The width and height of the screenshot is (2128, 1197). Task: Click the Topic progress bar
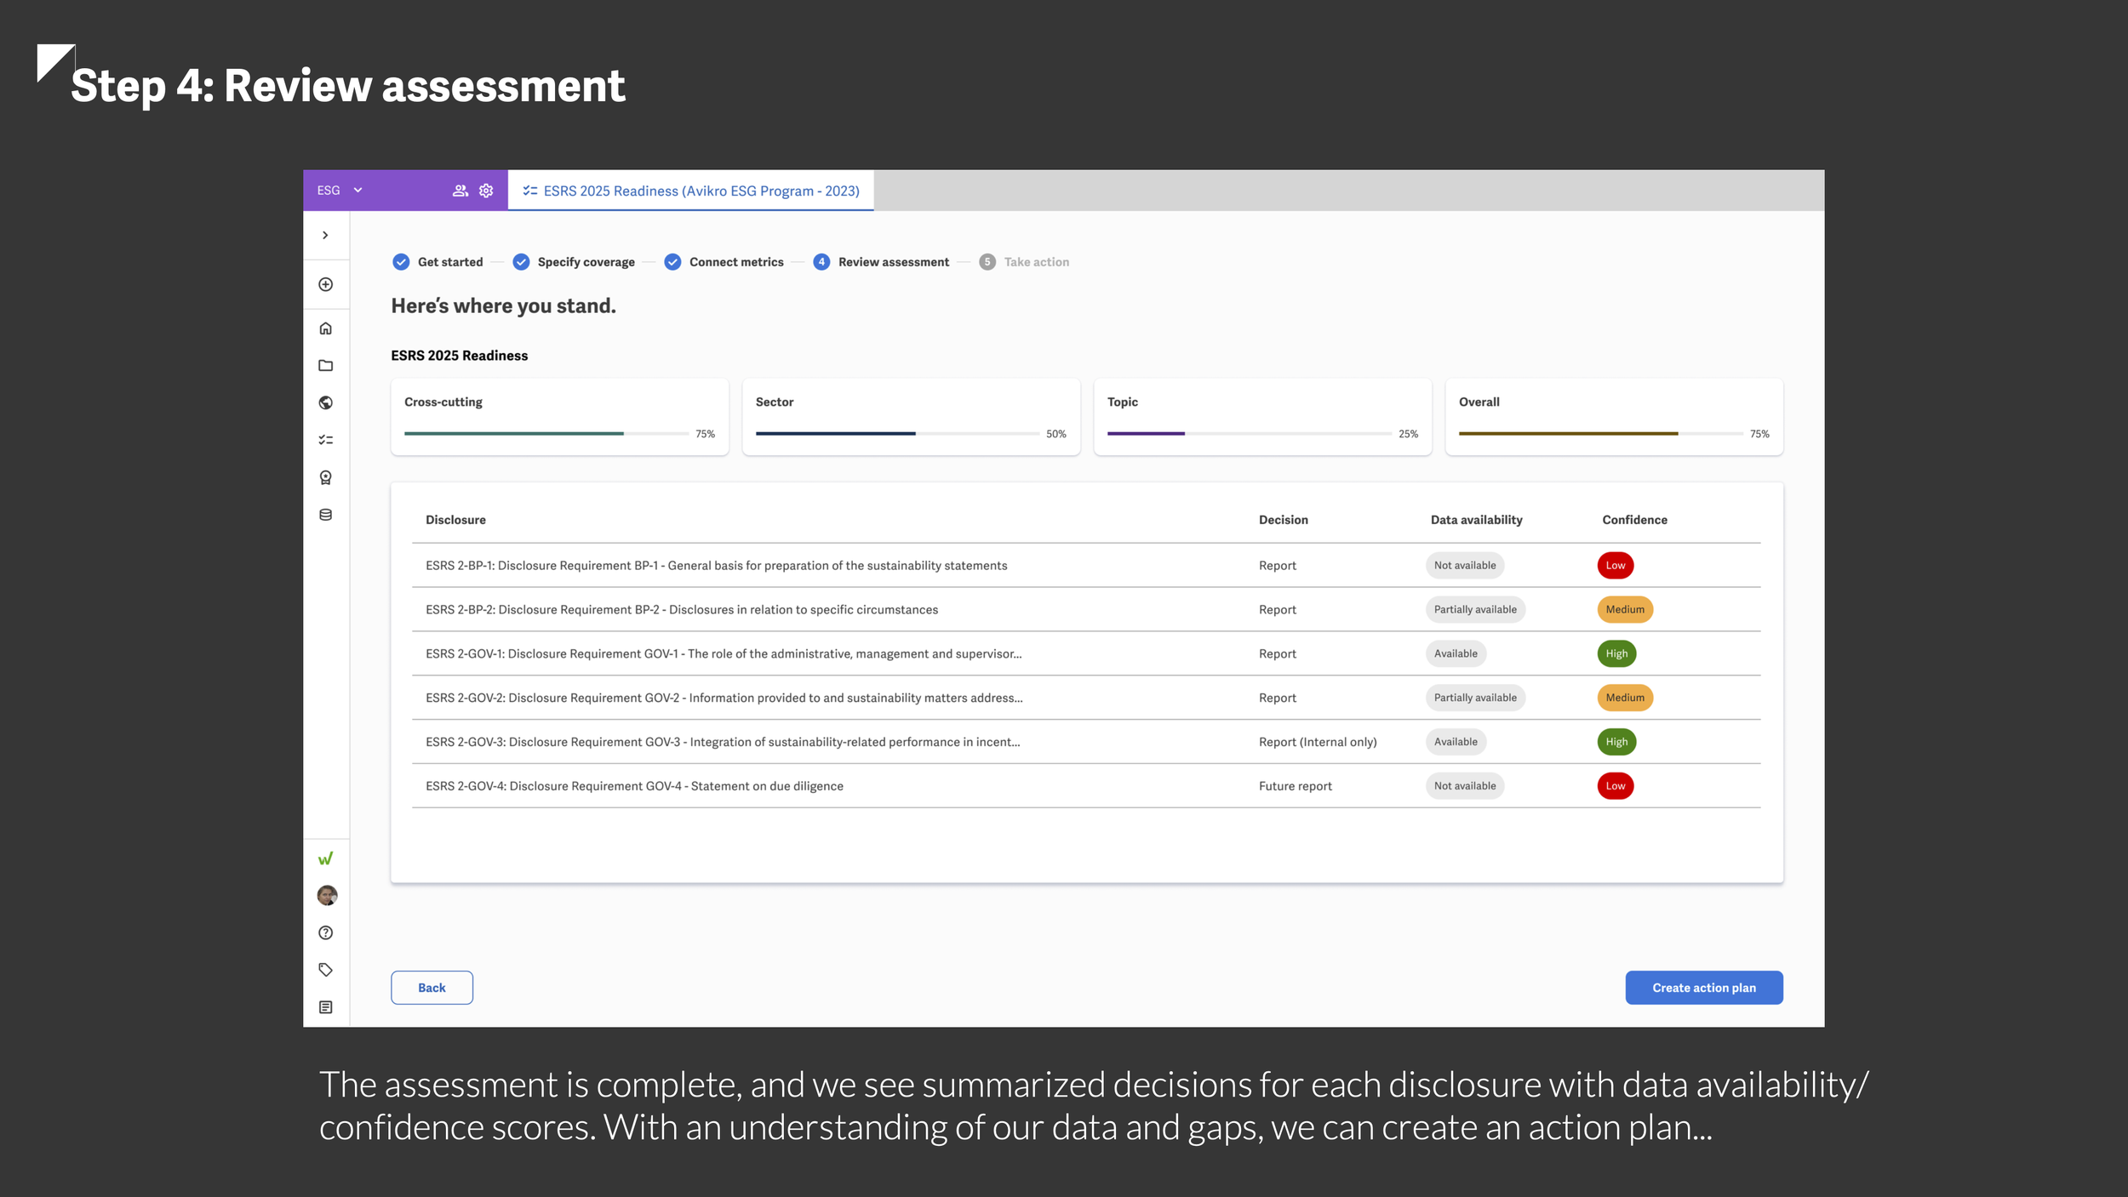(1250, 434)
